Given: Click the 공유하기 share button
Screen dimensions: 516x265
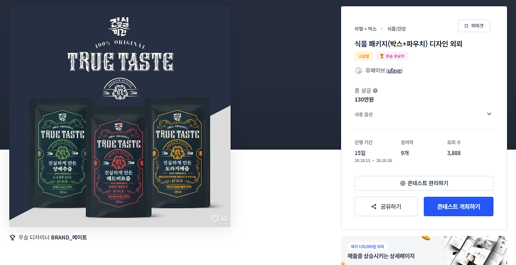Looking at the screenshot, I should tap(386, 206).
